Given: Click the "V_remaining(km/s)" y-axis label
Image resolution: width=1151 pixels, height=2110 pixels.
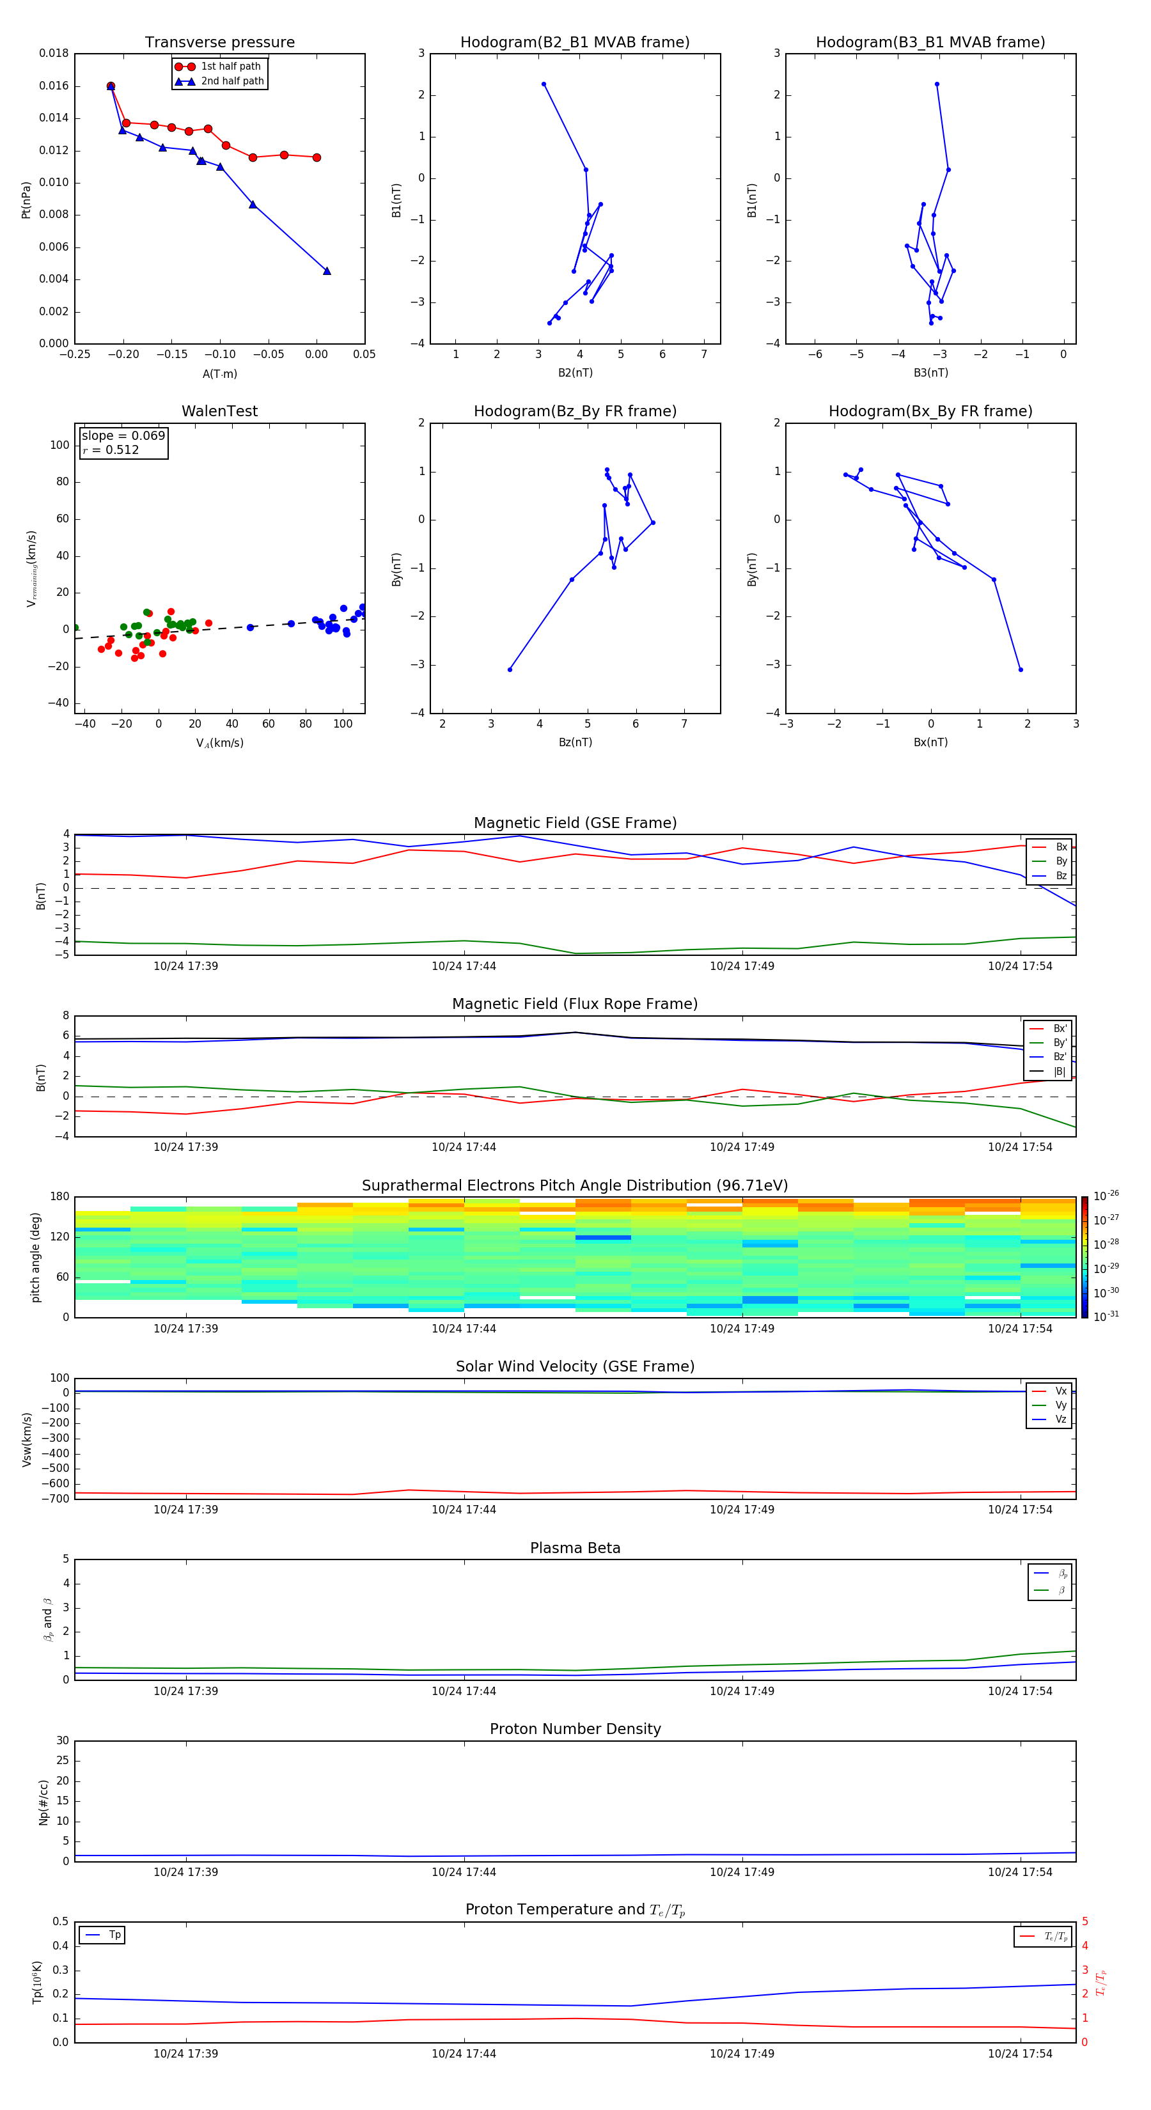Looking at the screenshot, I should 32,568.
